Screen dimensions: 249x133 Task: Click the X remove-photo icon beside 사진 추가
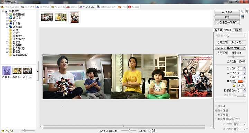pyautogui.click(x=242, y=12)
